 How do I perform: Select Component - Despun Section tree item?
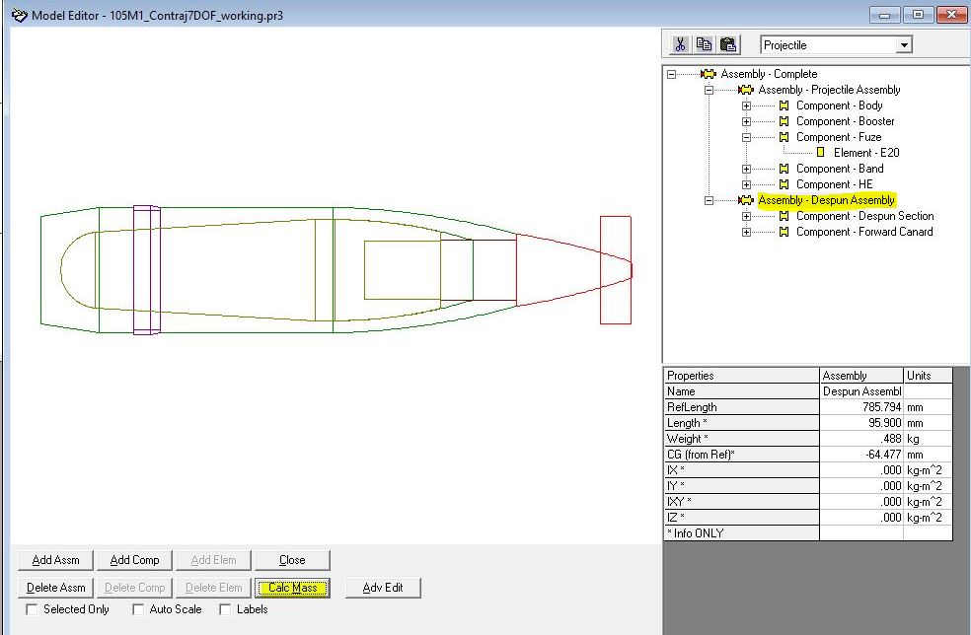tap(864, 216)
